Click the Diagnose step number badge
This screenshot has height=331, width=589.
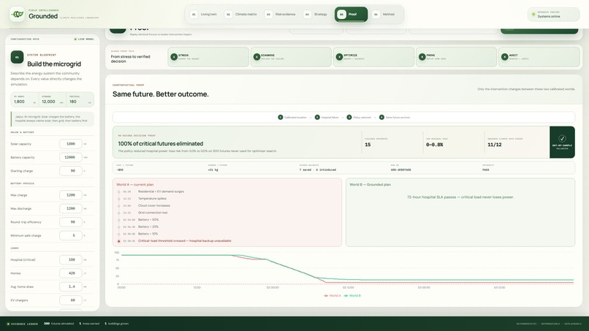[256, 57]
